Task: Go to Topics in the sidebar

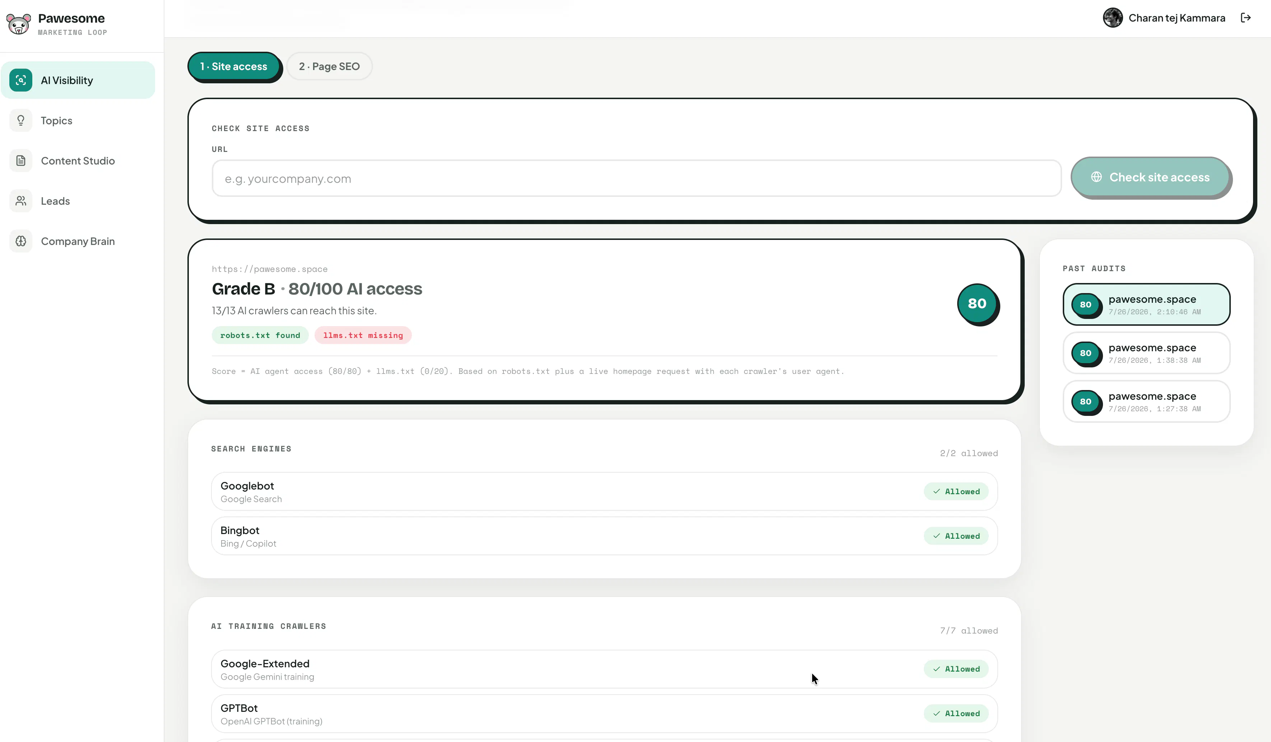Action: 78,121
